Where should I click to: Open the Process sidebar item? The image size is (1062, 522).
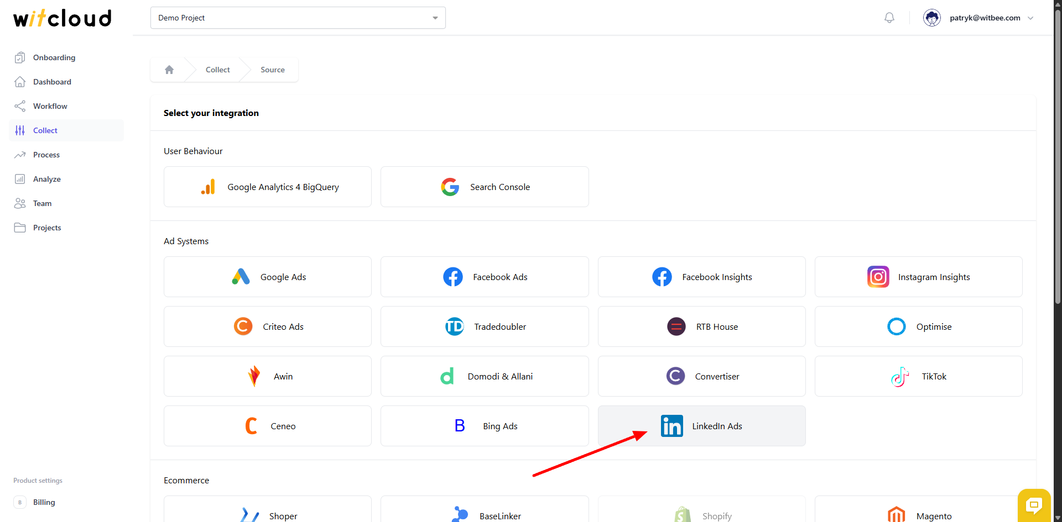[x=66, y=155]
